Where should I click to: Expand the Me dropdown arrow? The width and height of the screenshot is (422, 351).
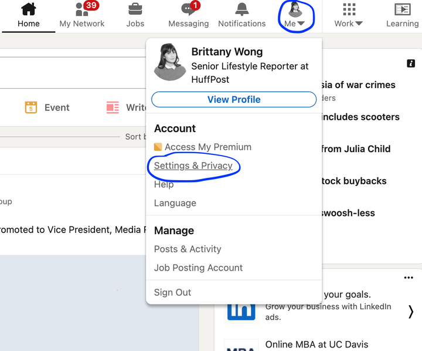click(x=301, y=23)
